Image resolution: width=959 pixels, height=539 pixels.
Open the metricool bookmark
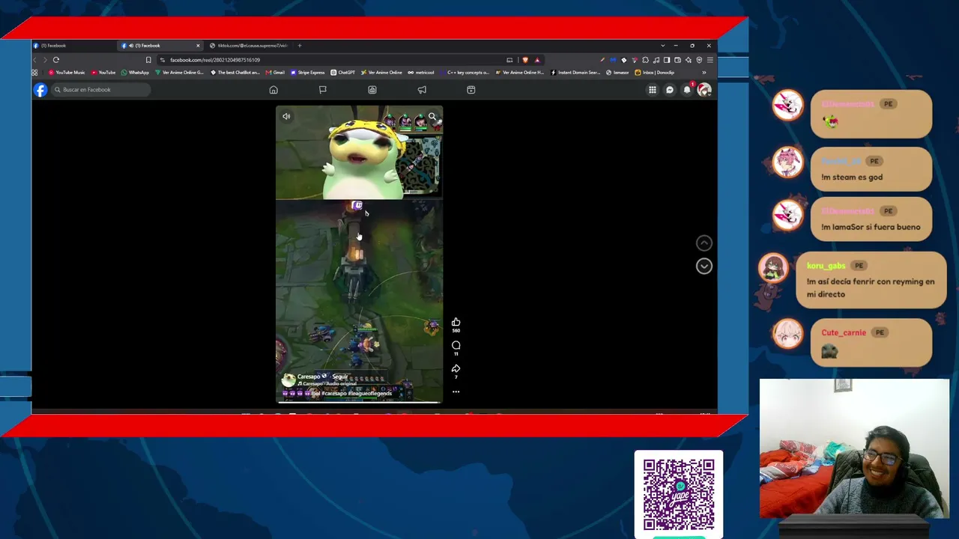coord(421,73)
